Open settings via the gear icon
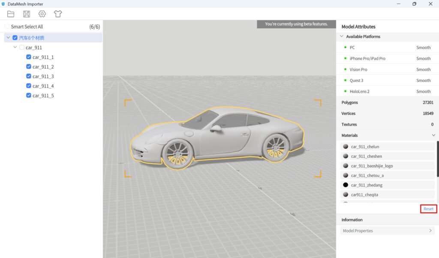Screen dimensions: 439x258 42,14
